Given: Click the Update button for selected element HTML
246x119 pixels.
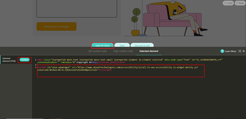Looking at the screenshot, I should tap(25, 60).
